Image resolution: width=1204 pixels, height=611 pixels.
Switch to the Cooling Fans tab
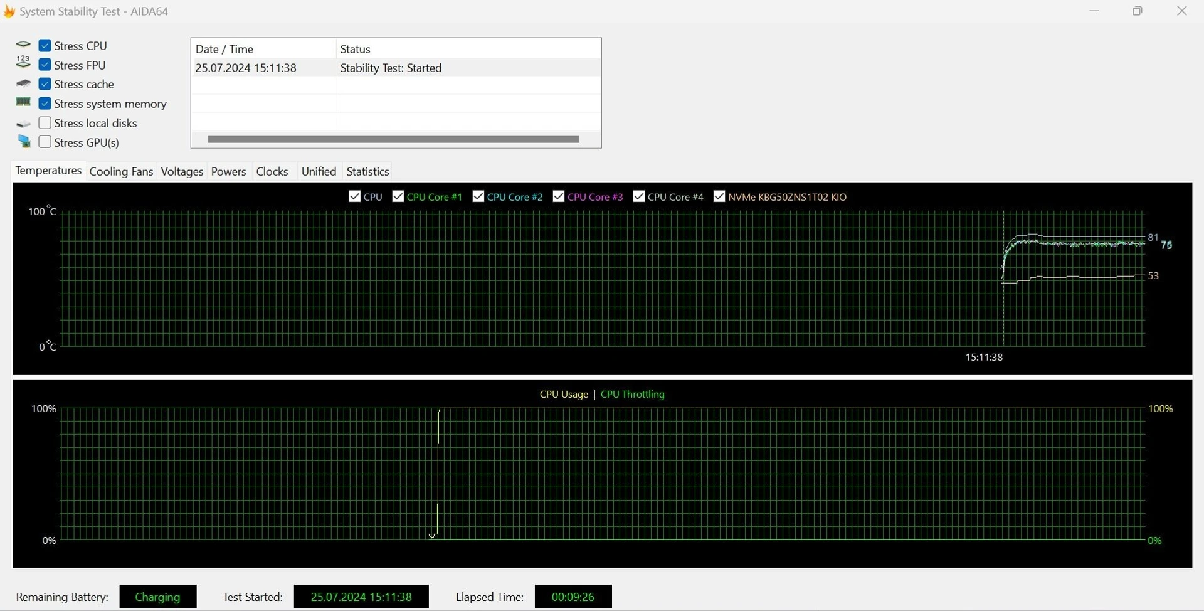click(x=121, y=171)
